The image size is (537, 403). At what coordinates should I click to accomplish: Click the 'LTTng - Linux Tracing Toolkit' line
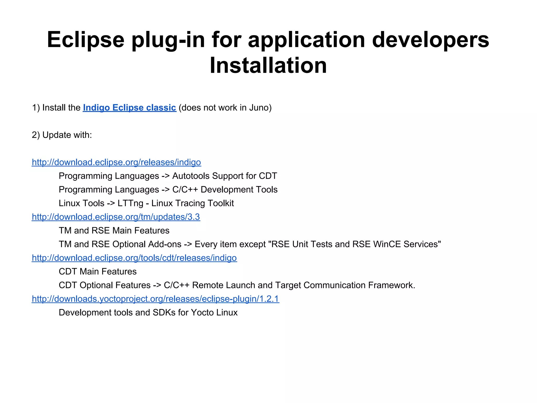175,203
